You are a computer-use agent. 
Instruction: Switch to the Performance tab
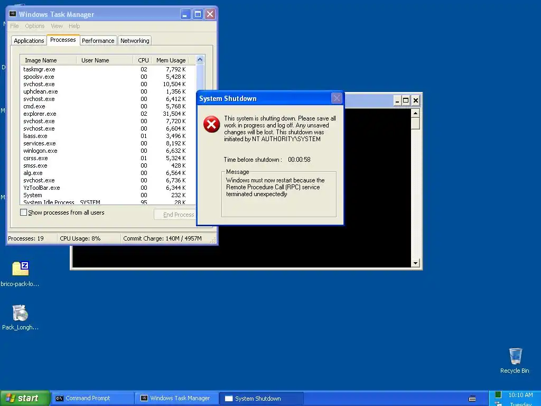coord(98,41)
